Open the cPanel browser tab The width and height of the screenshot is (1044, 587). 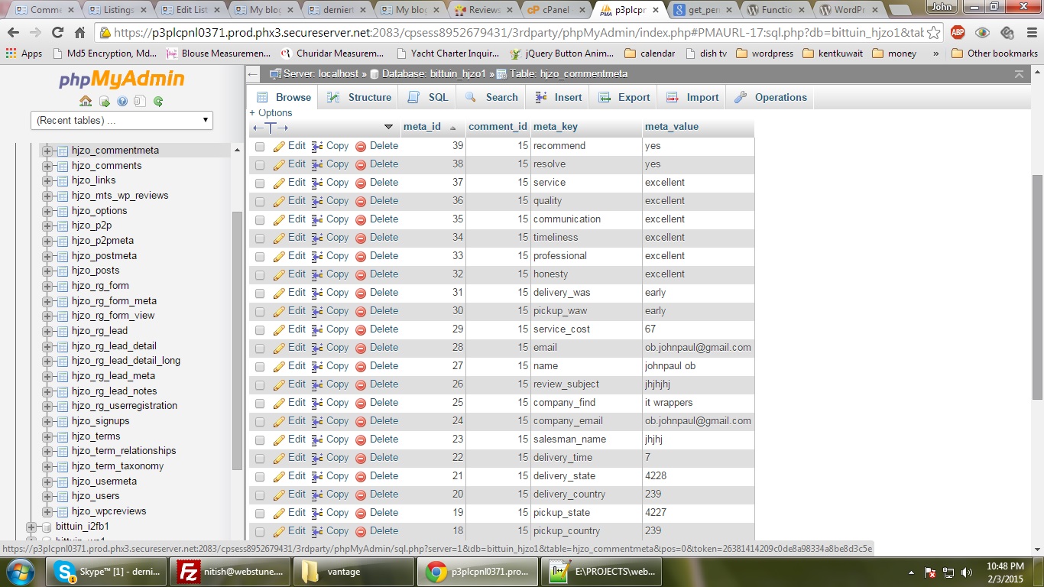(x=556, y=10)
